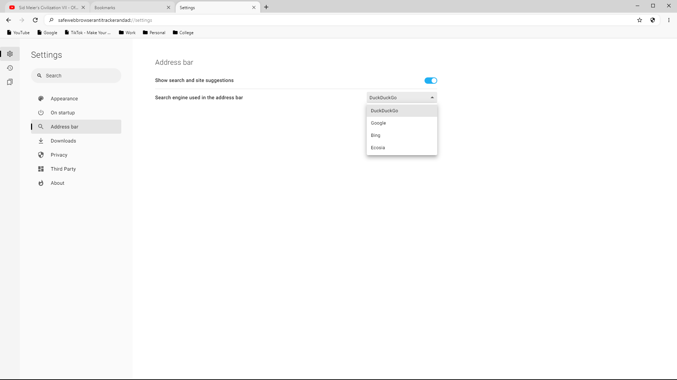This screenshot has width=677, height=380.
Task: Click the settings gear in left rail
Action: (x=10, y=54)
